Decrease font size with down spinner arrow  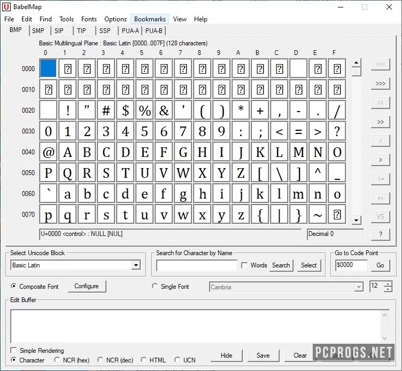point(388,289)
